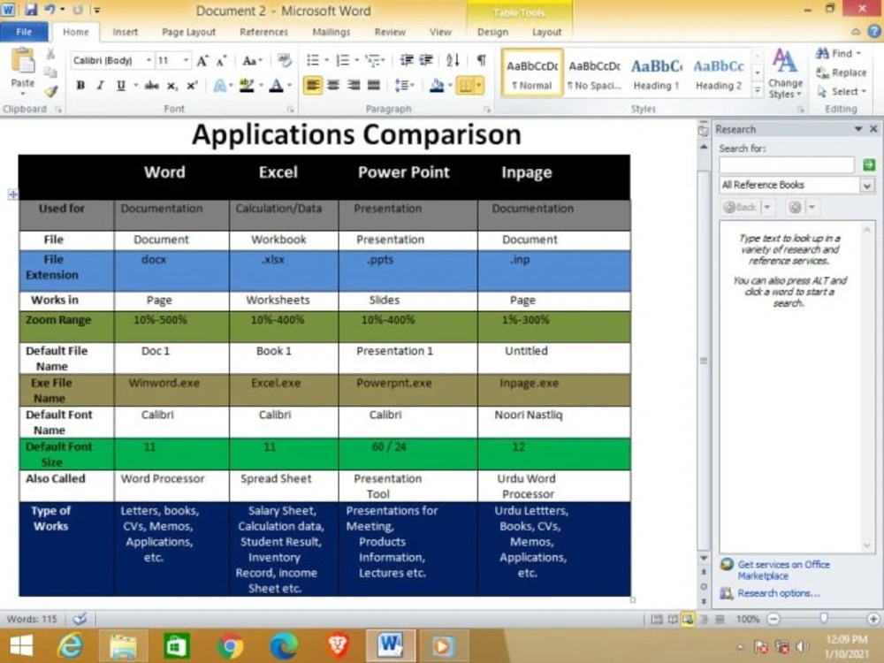Switch to the References tab
Screen dimensions: 884x663
(263, 32)
